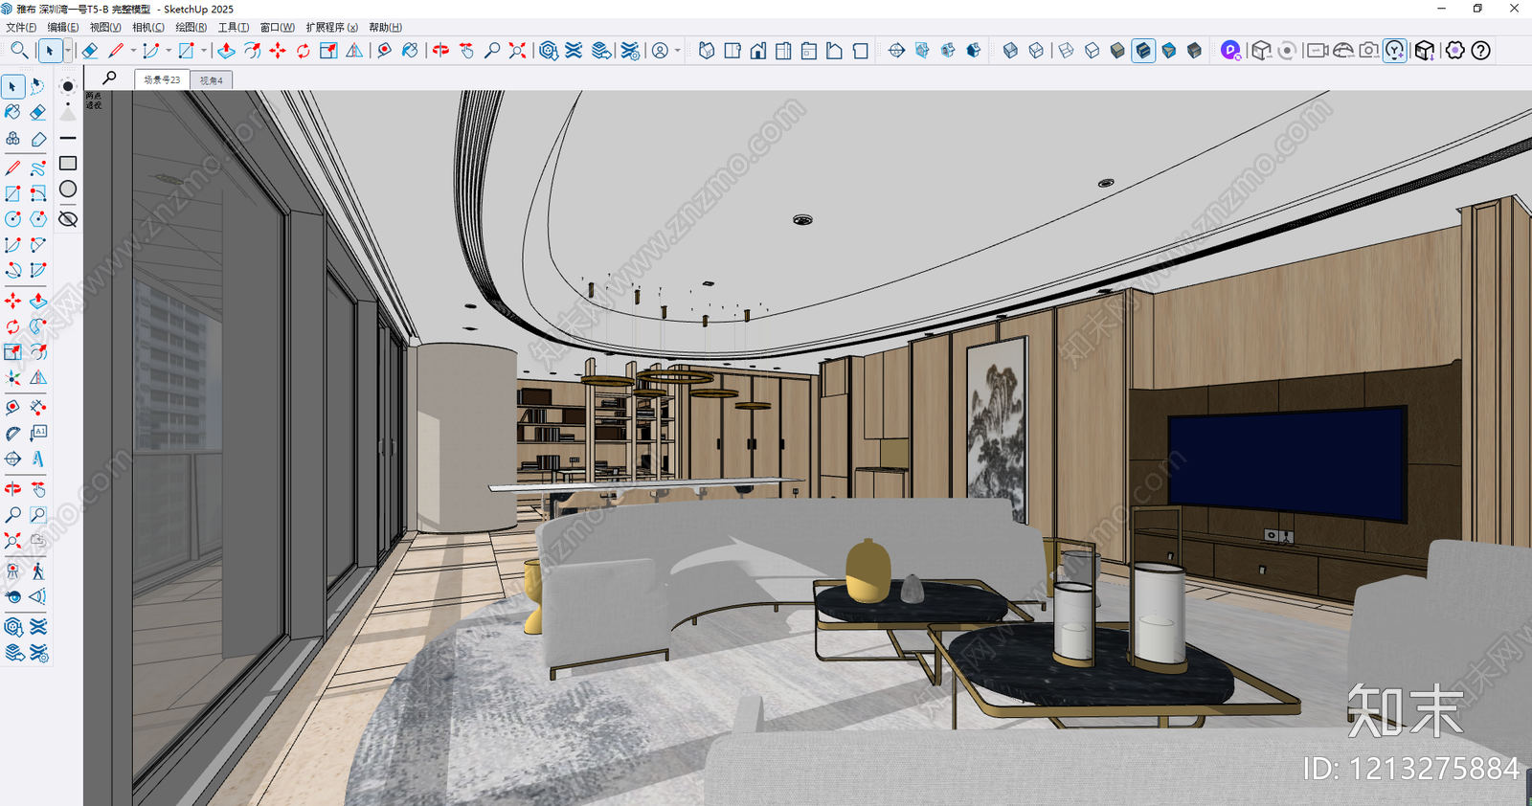Expand the Arc tool dropdown arrow
Screen dimensions: 1532x806
pos(169,51)
